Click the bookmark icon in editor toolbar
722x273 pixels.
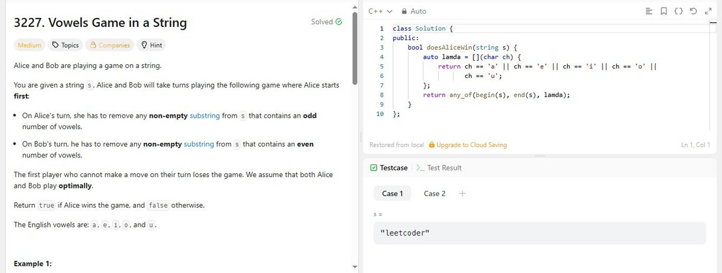tap(664, 11)
